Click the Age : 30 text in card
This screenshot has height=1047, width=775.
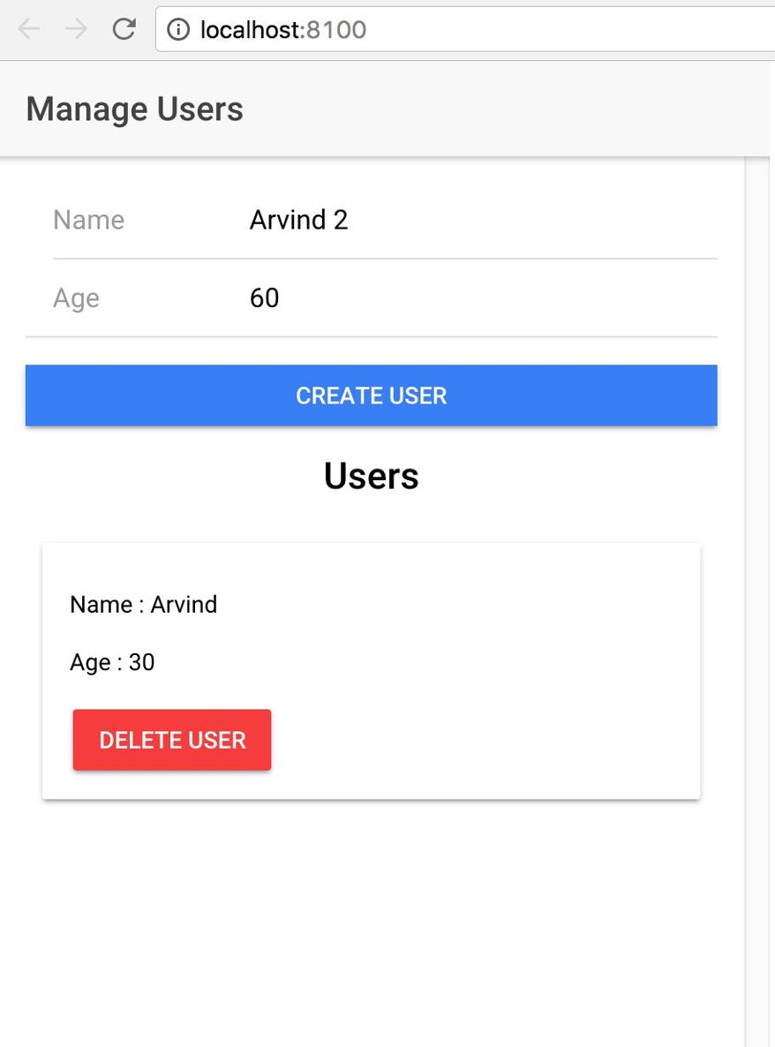(x=112, y=662)
